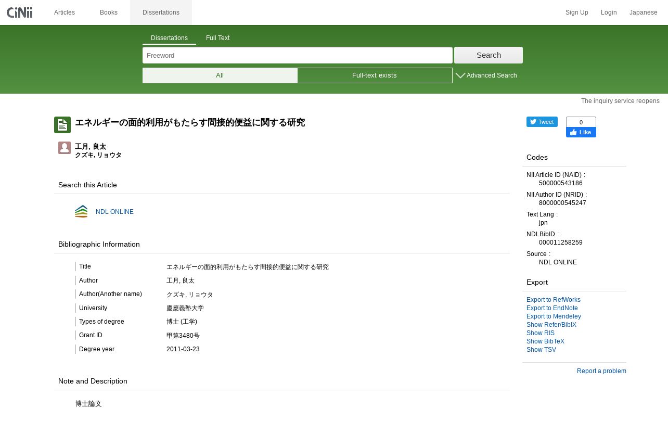
Task: Click the author avatar icon
Action: tap(65, 148)
